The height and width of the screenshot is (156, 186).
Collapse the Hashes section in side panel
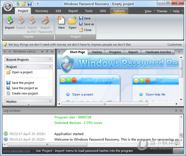[x=50, y=101]
